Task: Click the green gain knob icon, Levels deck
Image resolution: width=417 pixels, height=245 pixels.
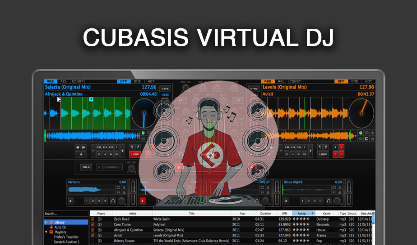Action: point(361,133)
